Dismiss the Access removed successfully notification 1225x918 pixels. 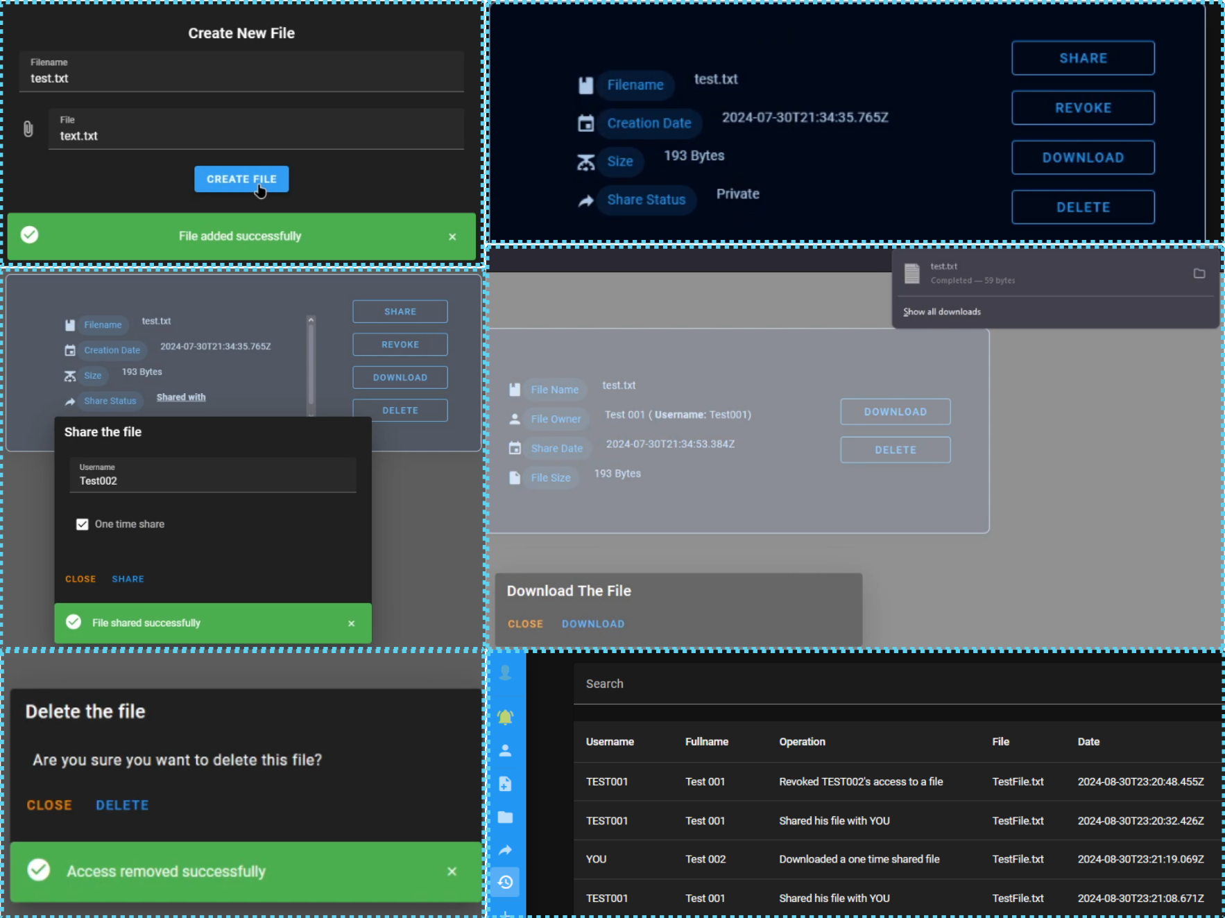[x=452, y=872]
